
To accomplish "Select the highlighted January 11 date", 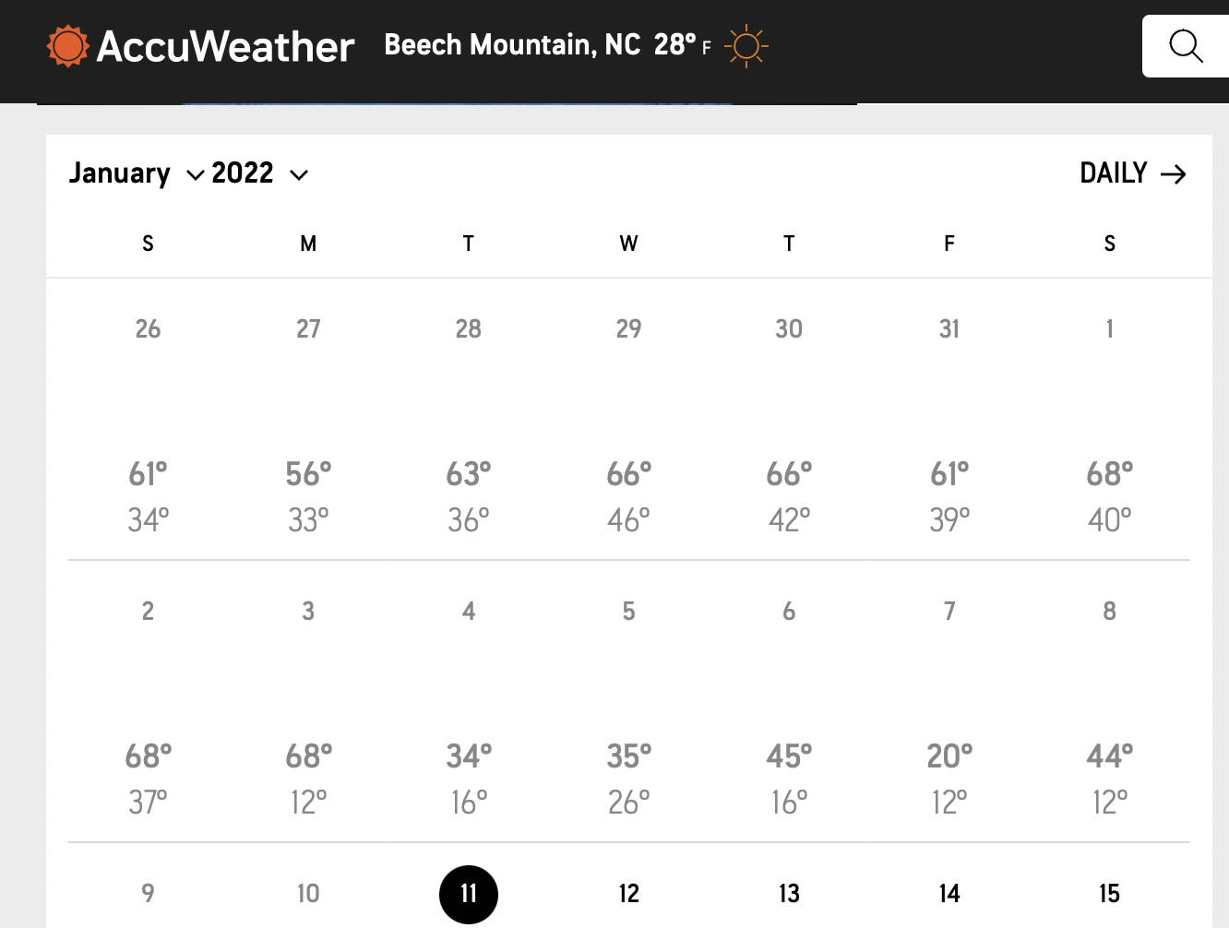I will pos(468,894).
